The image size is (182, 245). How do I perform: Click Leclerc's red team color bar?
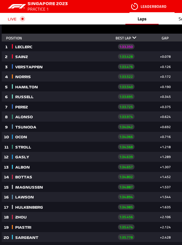pos(12,47)
